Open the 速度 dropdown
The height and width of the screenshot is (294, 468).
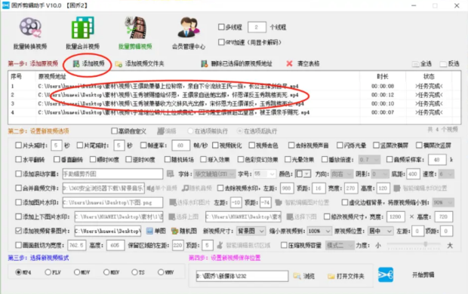coord(446,174)
